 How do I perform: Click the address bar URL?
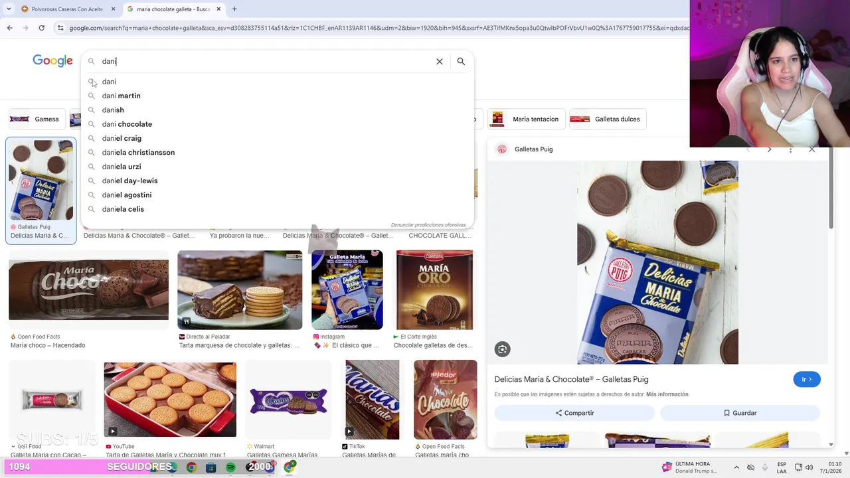(379, 28)
